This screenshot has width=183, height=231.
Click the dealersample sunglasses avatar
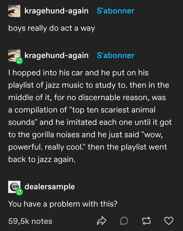(13, 187)
